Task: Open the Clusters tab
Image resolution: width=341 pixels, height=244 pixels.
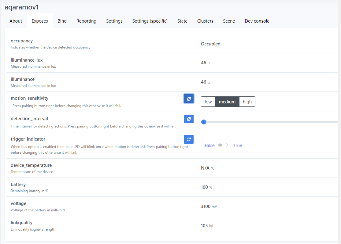Action: pos(205,21)
